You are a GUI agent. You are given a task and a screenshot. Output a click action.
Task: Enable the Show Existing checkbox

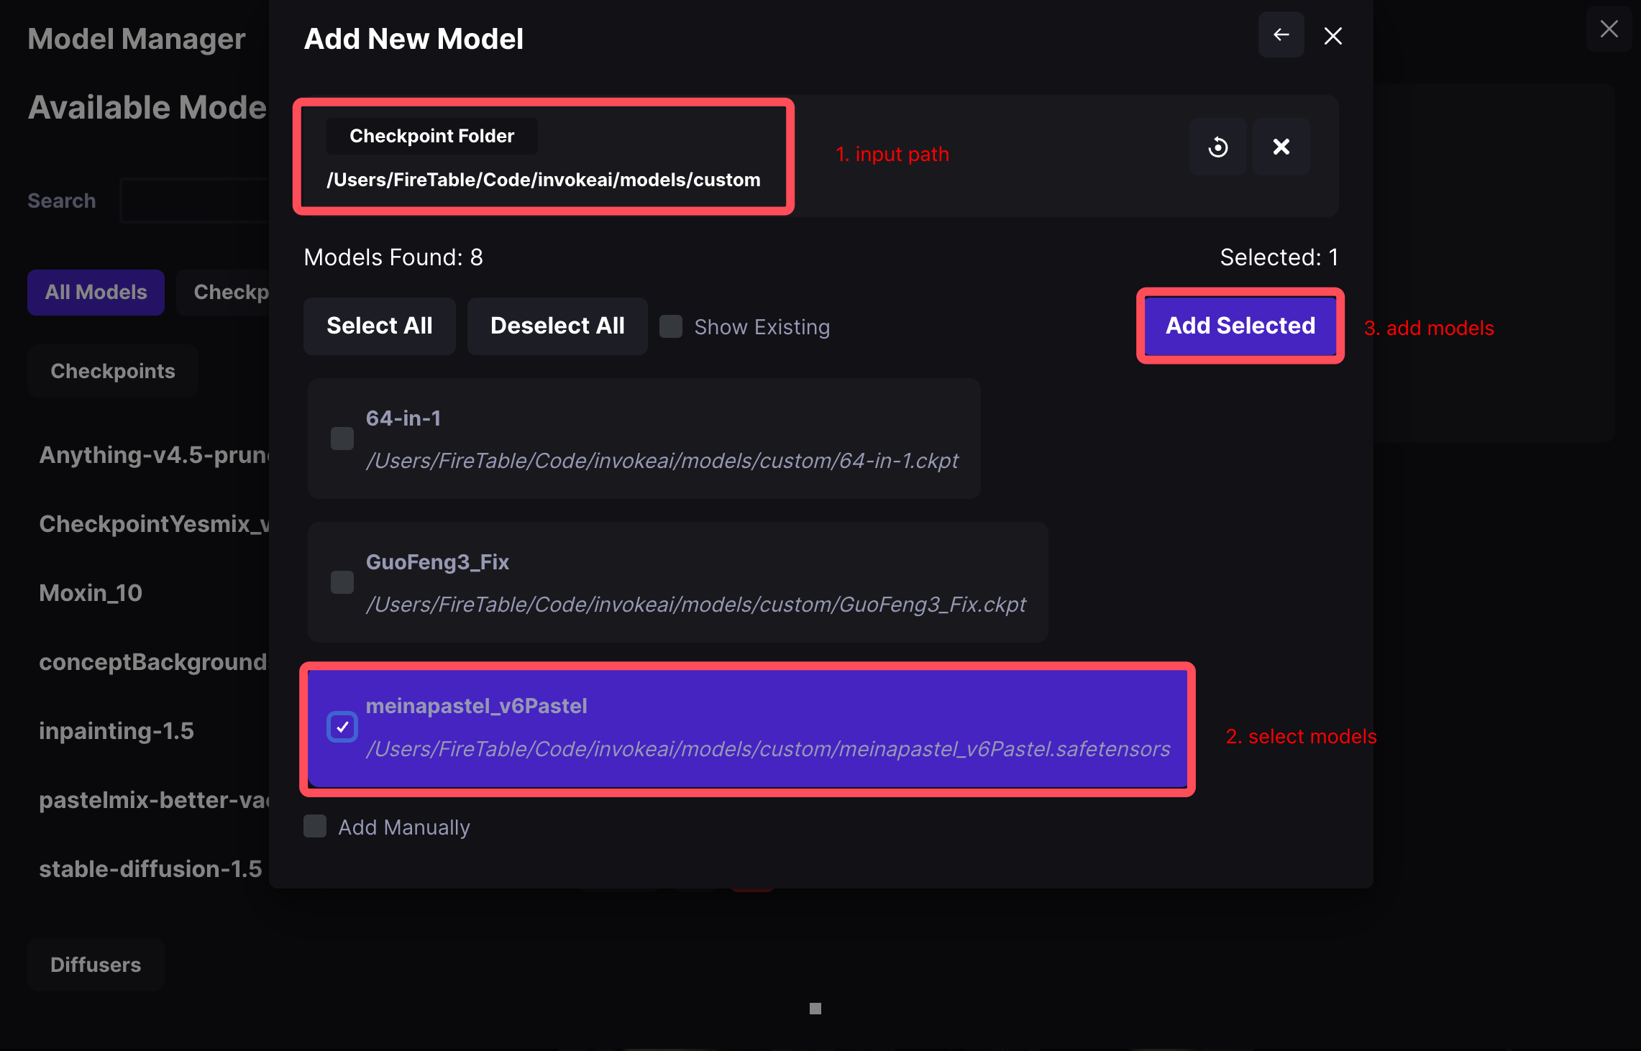(671, 326)
